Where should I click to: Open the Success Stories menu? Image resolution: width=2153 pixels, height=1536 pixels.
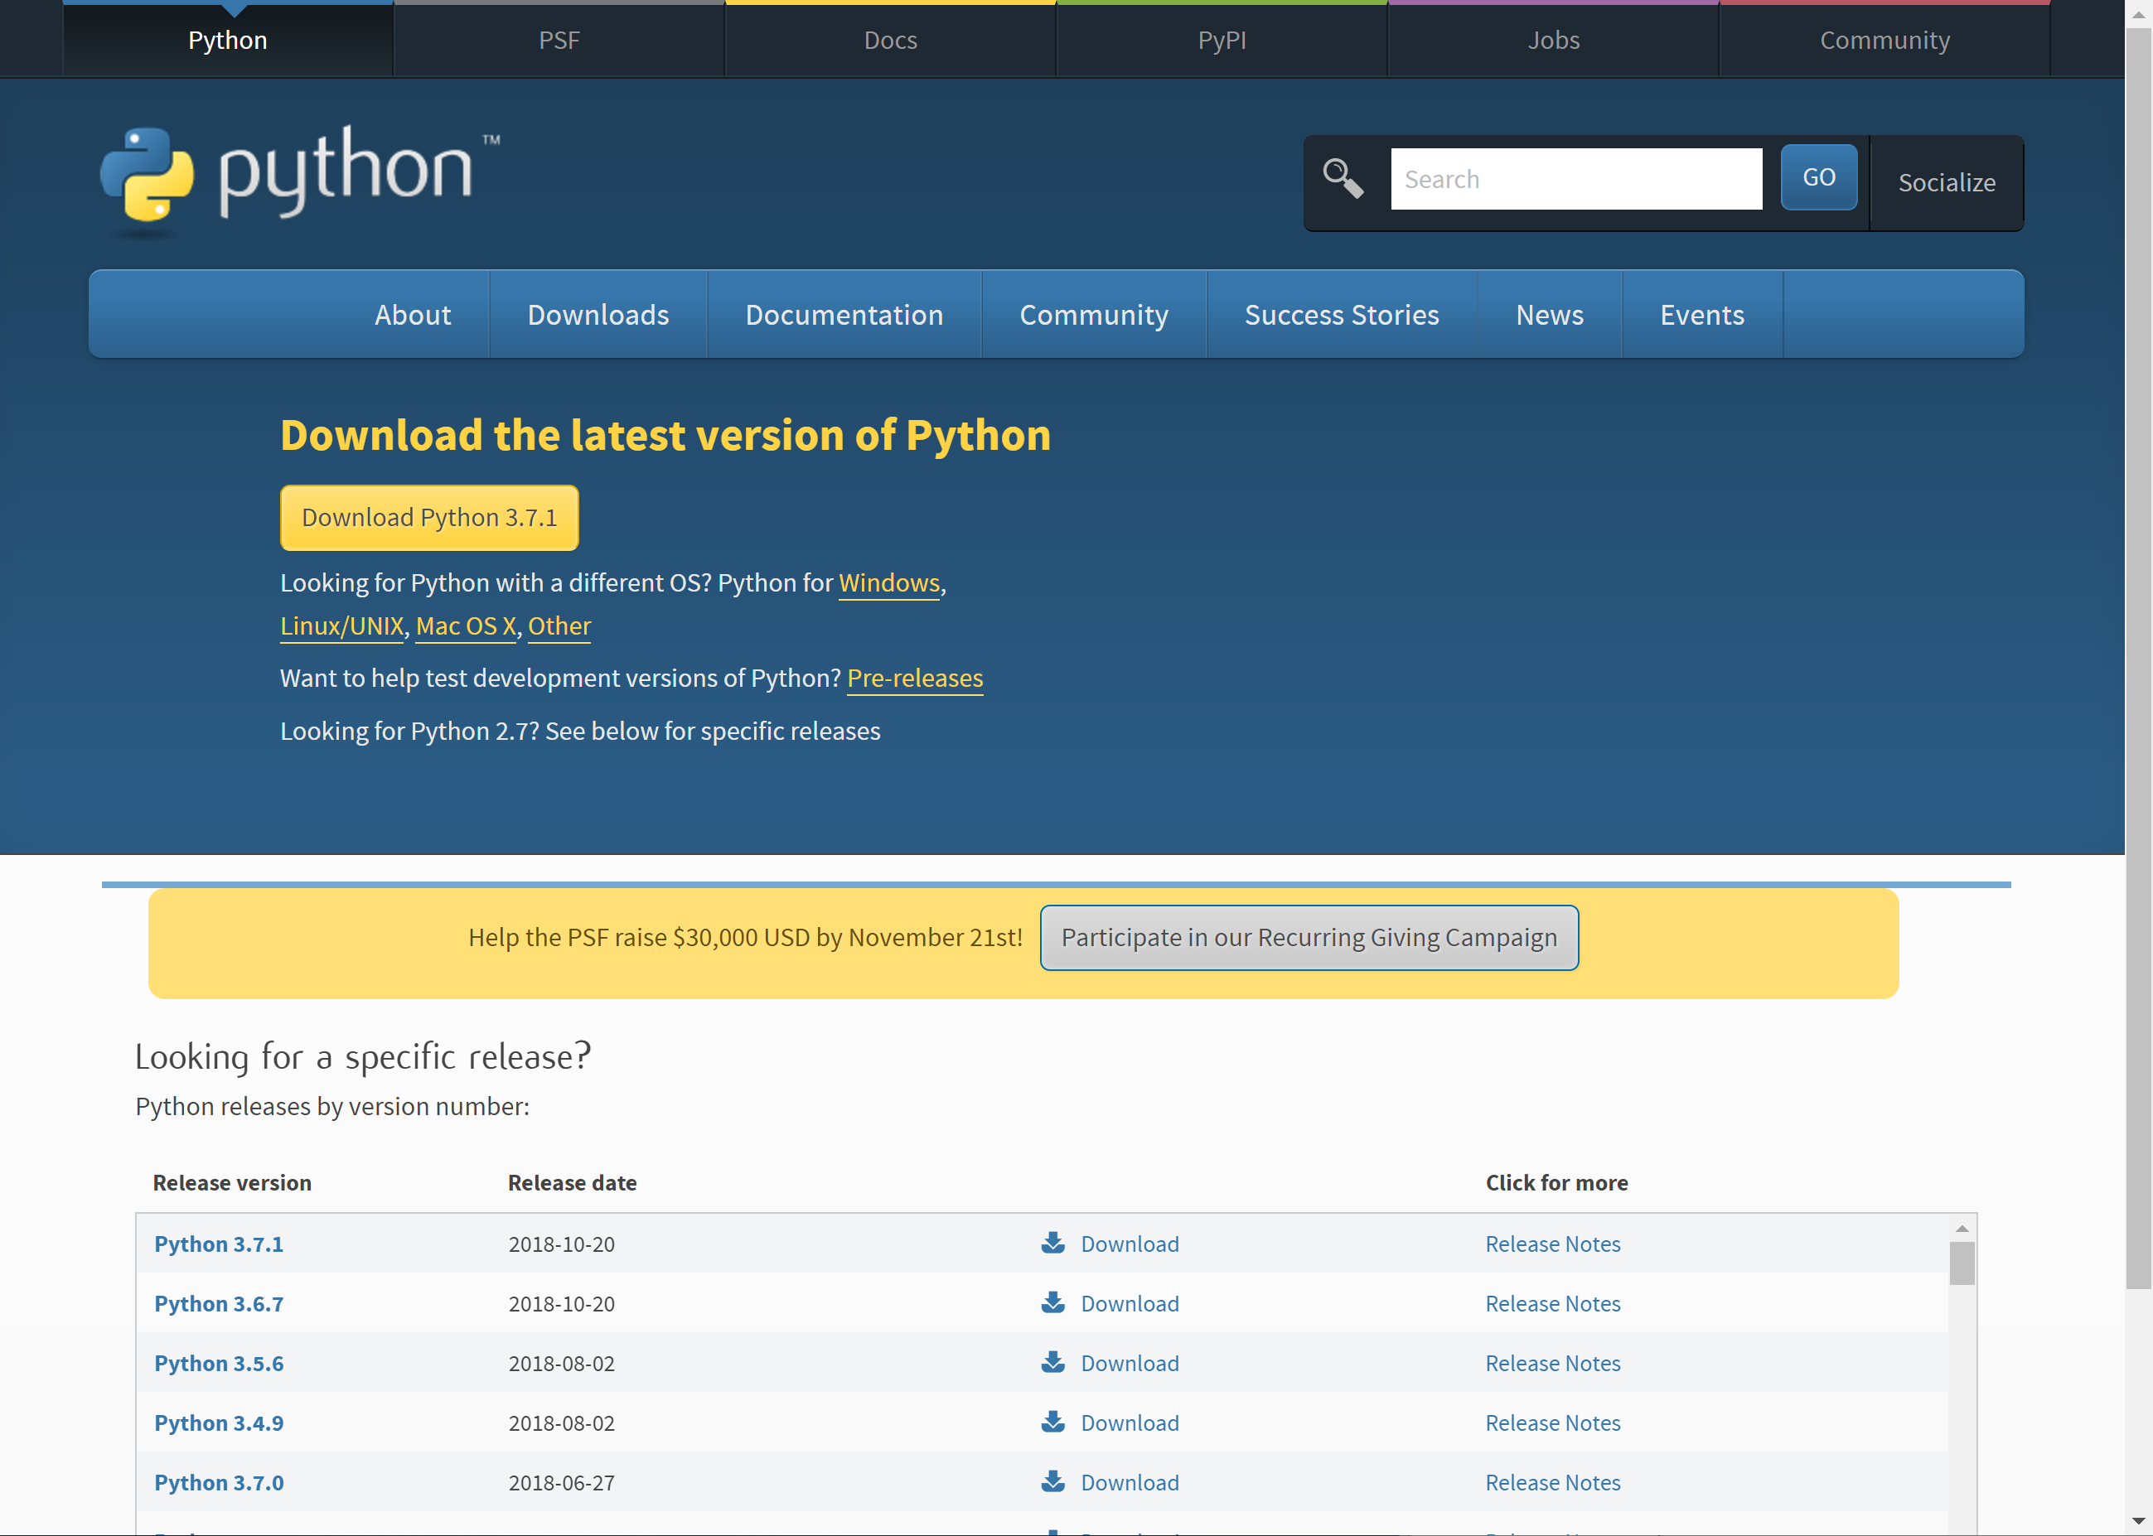click(1342, 314)
